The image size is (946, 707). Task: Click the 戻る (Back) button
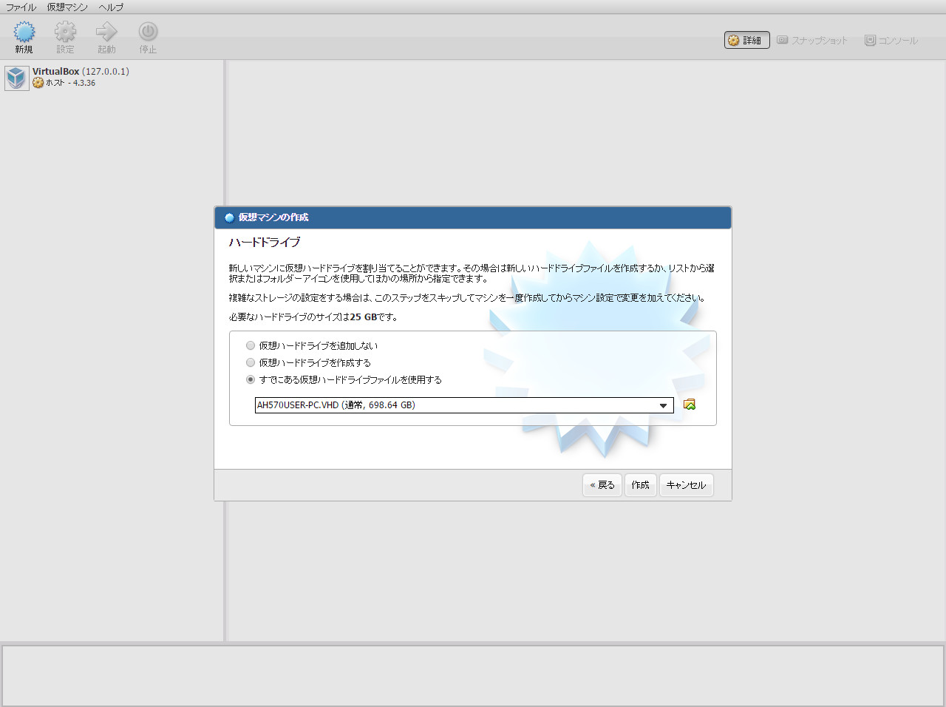point(602,485)
